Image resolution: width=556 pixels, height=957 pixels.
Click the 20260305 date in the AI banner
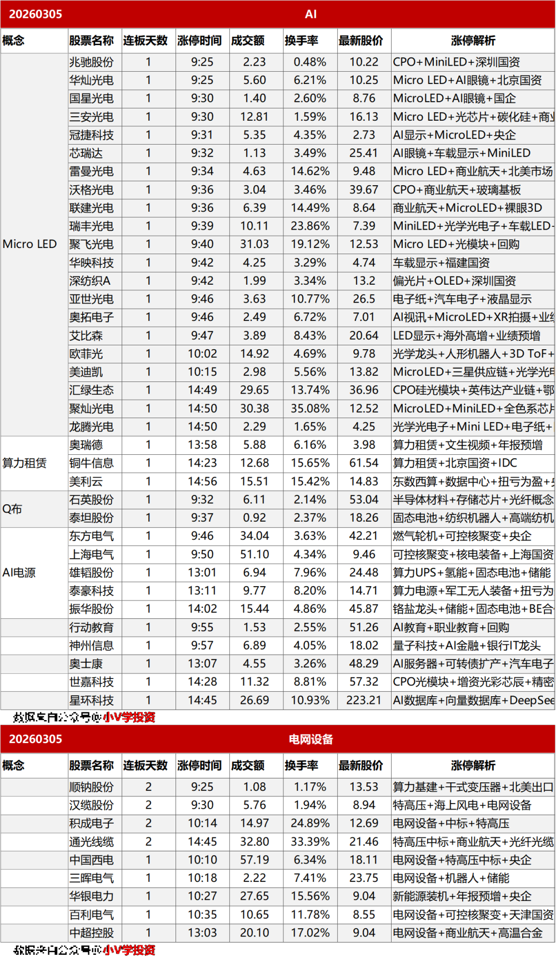[36, 14]
